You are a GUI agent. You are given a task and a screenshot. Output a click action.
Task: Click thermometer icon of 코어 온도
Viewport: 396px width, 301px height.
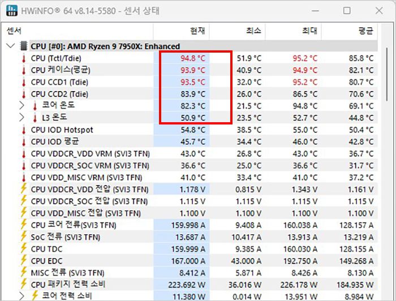(x=35, y=106)
